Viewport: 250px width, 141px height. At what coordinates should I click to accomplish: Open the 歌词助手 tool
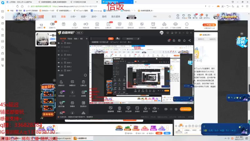coord(83,104)
